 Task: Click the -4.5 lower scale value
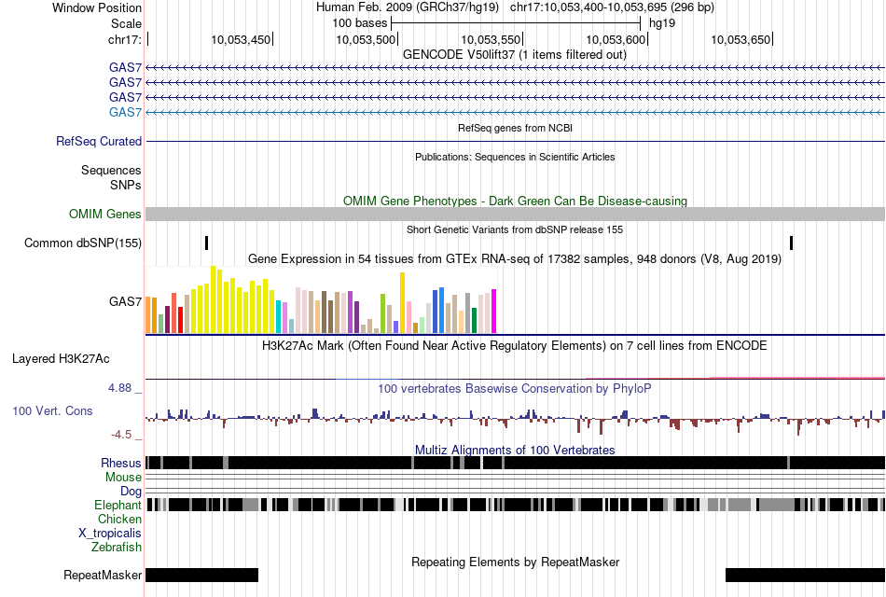pos(121,434)
